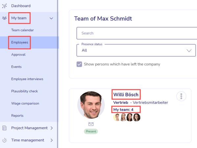Open Willi Bösch name link
Image resolution: width=197 pixels, height=148 pixels.
pos(126,94)
